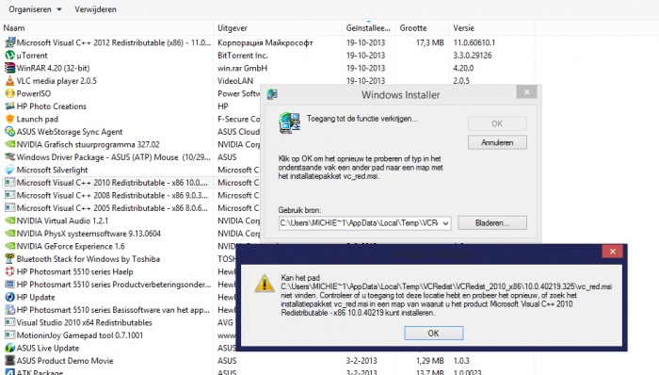Click the NVIDIA GeForce Experience icon

click(x=9, y=246)
